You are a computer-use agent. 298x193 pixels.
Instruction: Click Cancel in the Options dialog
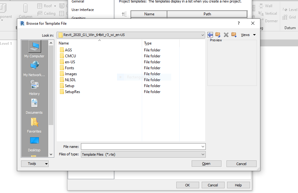coord(213,185)
